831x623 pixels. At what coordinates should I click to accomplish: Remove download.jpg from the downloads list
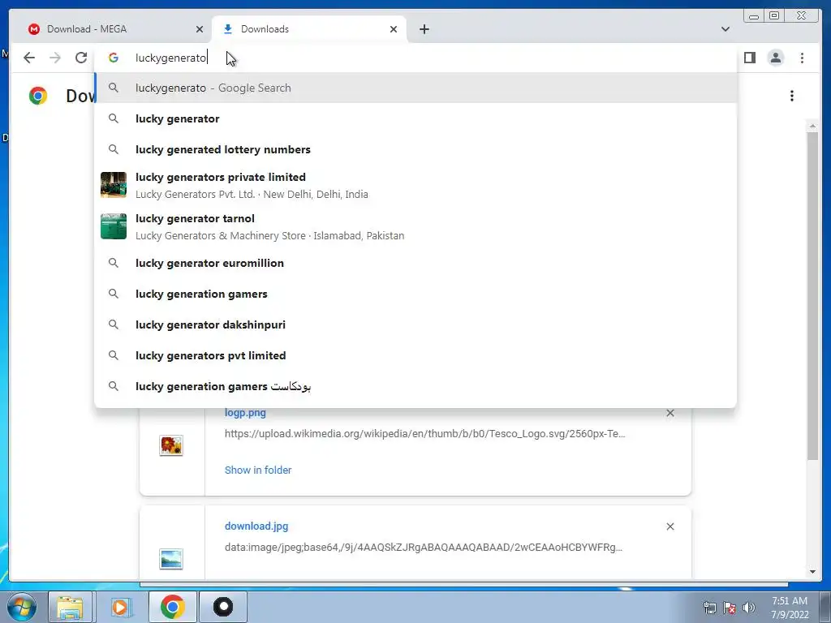pos(670,526)
